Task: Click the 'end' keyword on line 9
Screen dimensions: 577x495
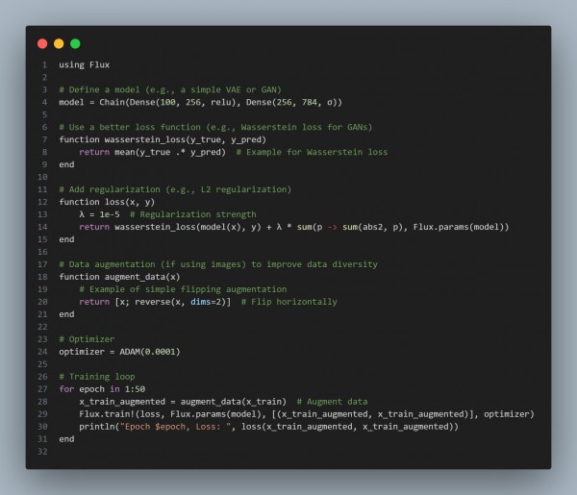Action: click(66, 164)
